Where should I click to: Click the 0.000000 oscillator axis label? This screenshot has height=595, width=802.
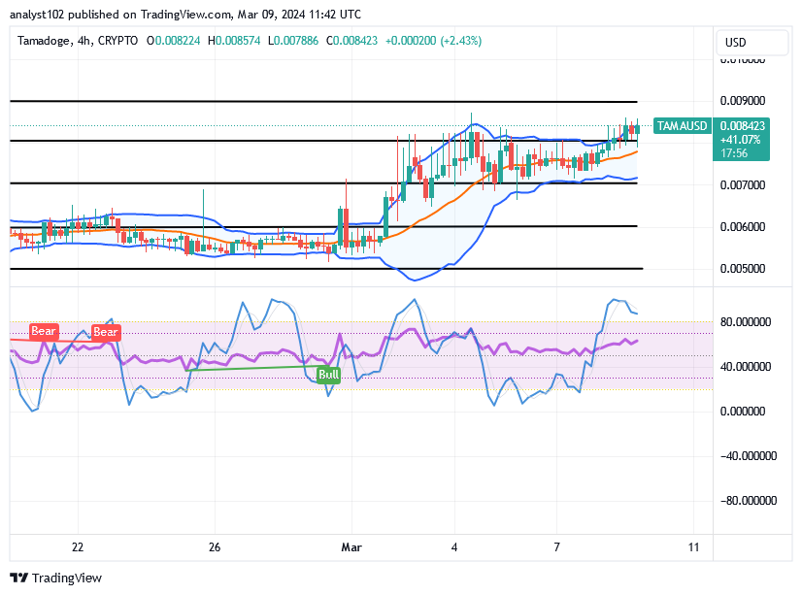pyautogui.click(x=743, y=412)
